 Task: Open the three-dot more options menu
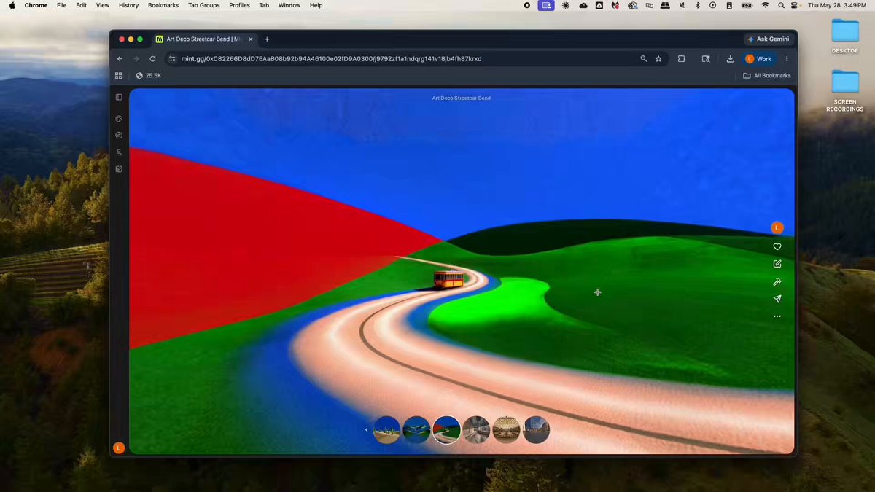coord(777,316)
